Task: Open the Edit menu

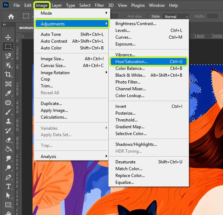Action: (x=28, y=5)
